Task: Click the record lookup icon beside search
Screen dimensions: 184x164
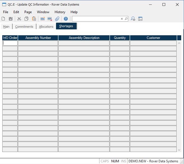Action: tap(133, 19)
